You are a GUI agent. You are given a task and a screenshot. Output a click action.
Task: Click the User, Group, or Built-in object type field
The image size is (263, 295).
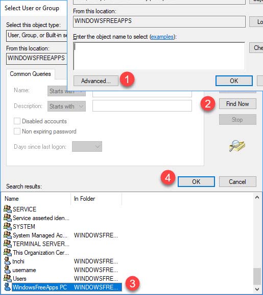37,36
